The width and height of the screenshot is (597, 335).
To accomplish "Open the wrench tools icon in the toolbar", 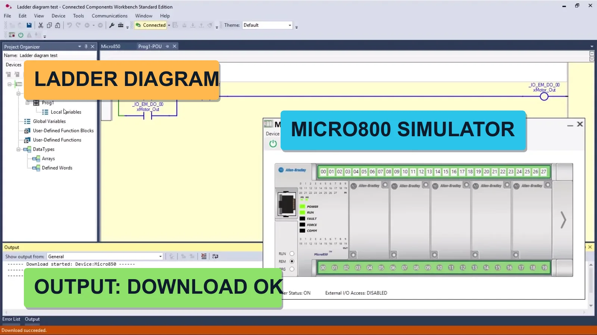I will (112, 25).
